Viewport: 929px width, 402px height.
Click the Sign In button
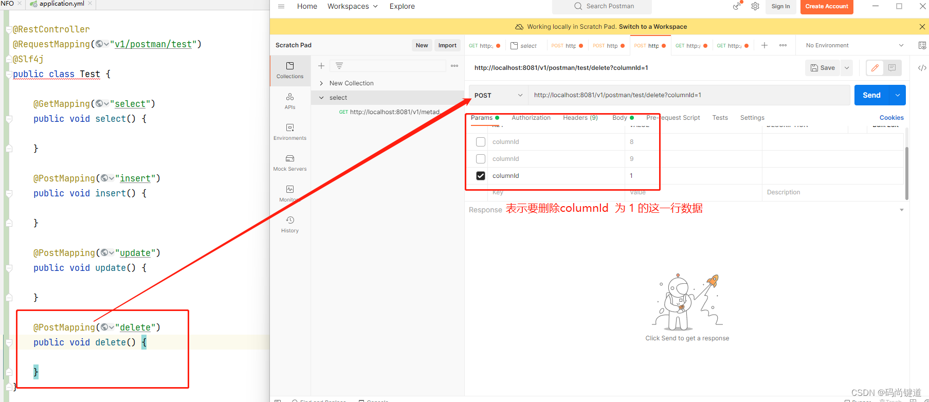tap(780, 6)
